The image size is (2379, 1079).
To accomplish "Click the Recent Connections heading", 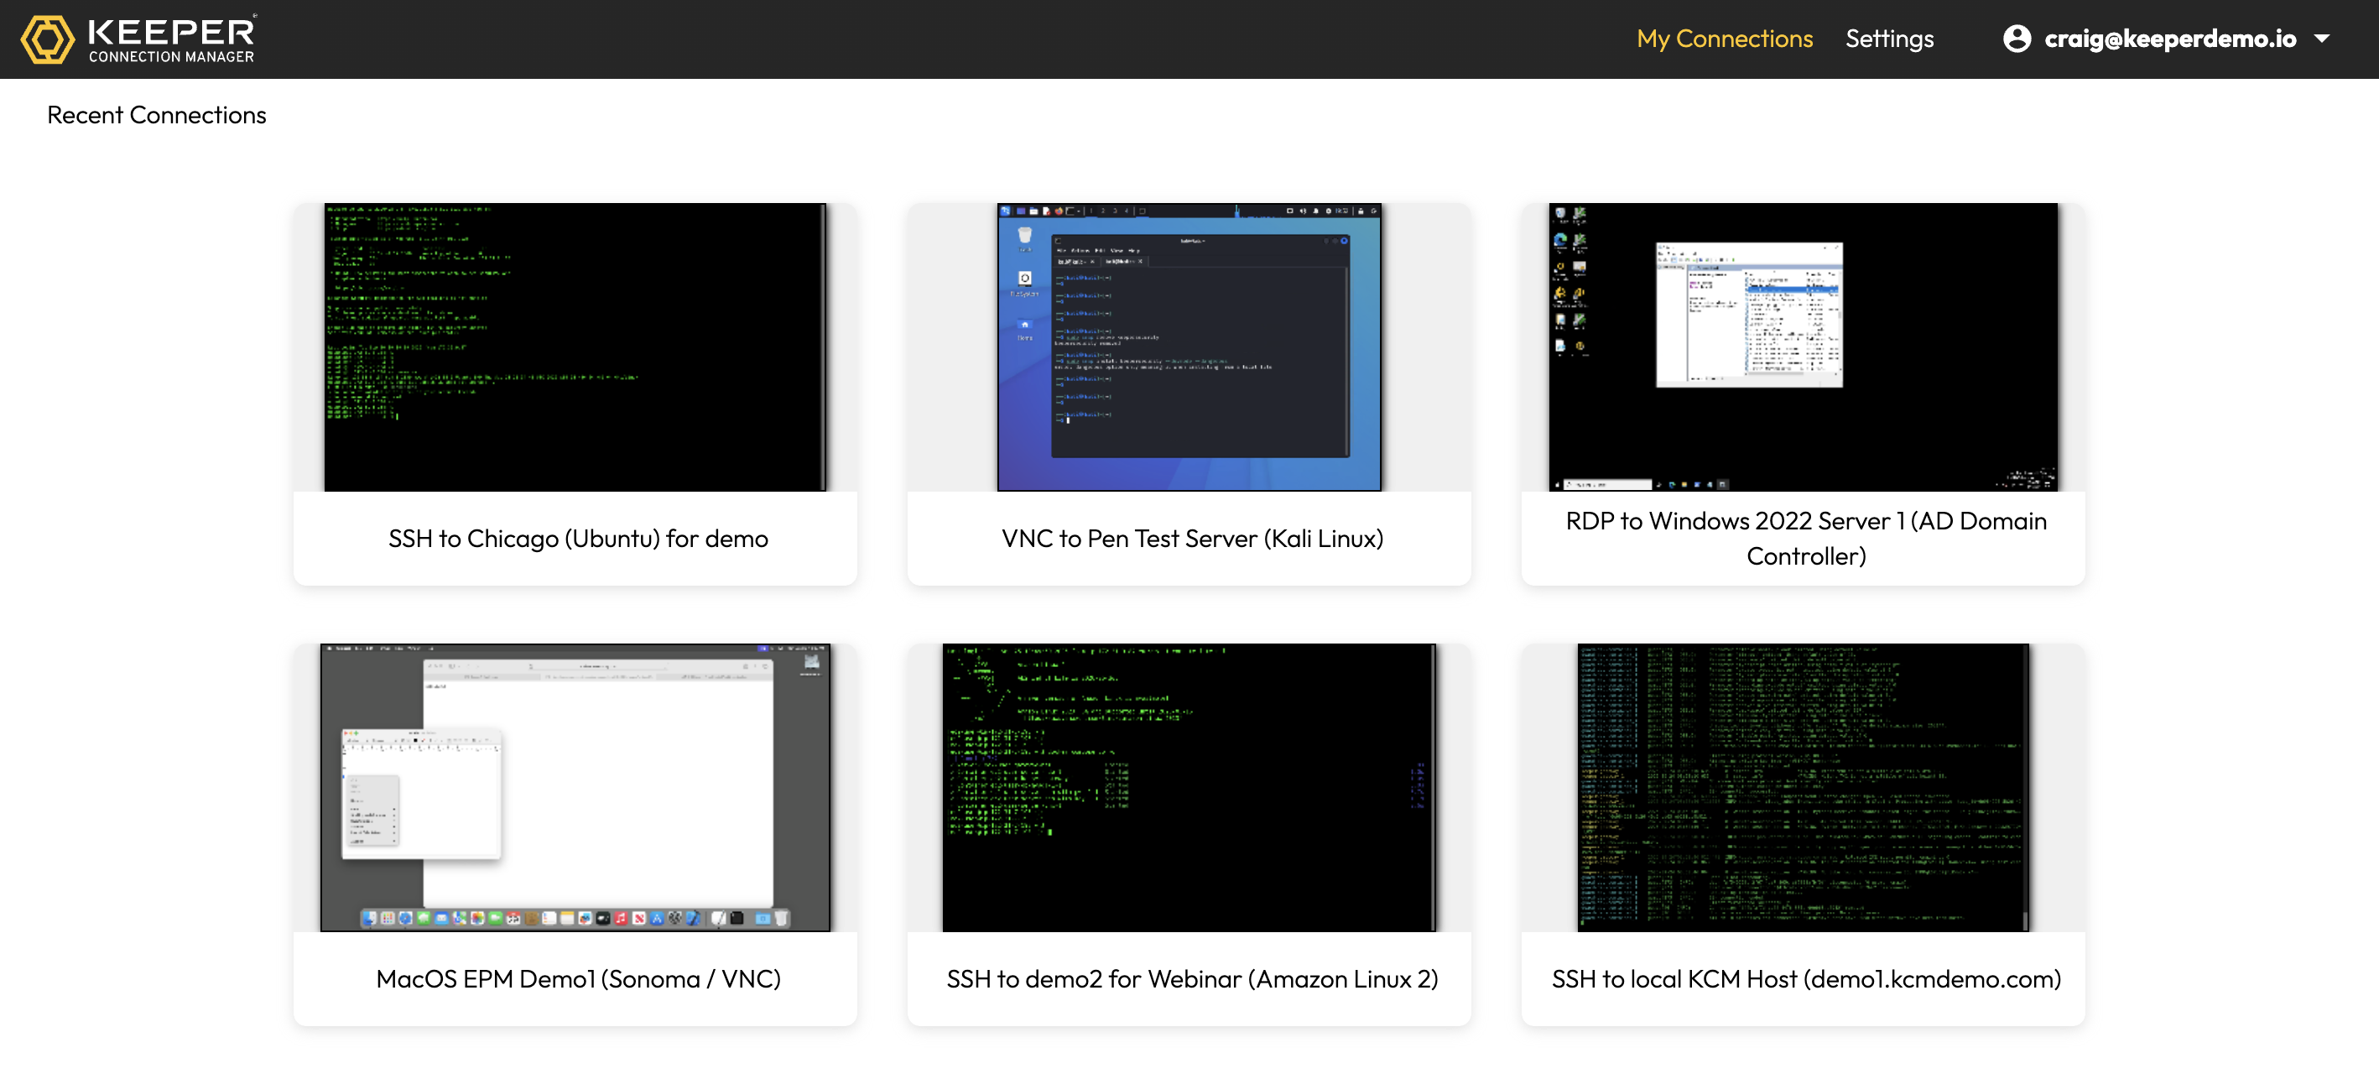I will coord(156,116).
